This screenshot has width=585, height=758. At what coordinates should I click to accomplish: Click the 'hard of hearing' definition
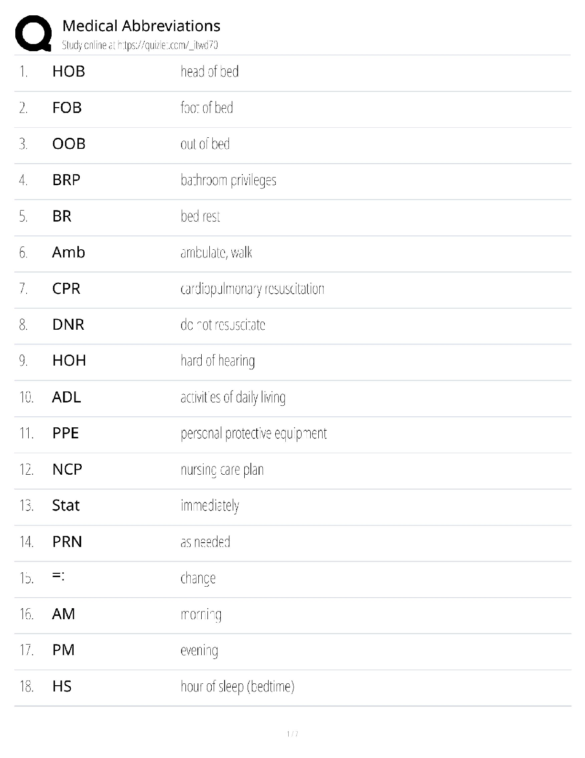[217, 361]
